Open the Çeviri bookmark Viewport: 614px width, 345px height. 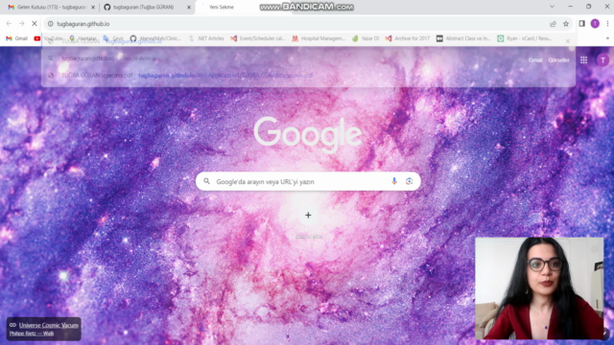click(x=113, y=38)
